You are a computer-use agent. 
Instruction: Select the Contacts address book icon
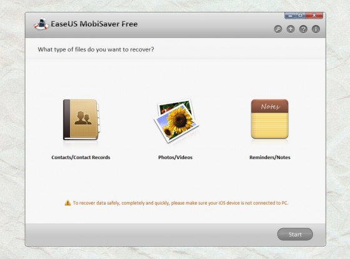tap(81, 120)
